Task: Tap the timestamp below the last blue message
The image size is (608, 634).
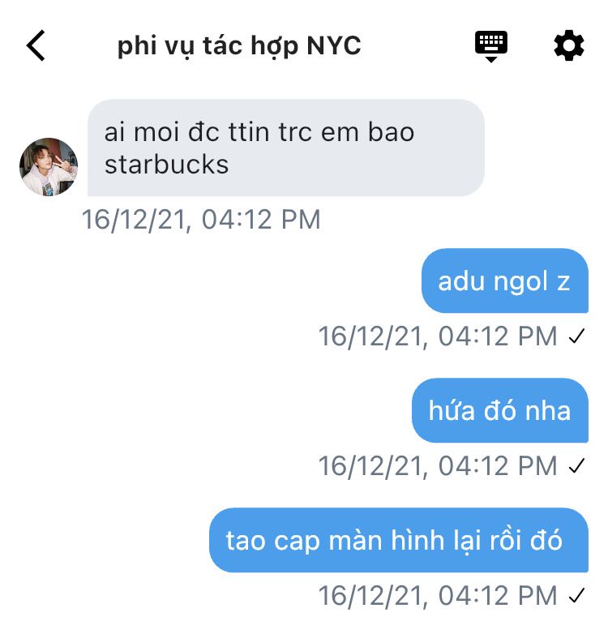Action: 438,596
